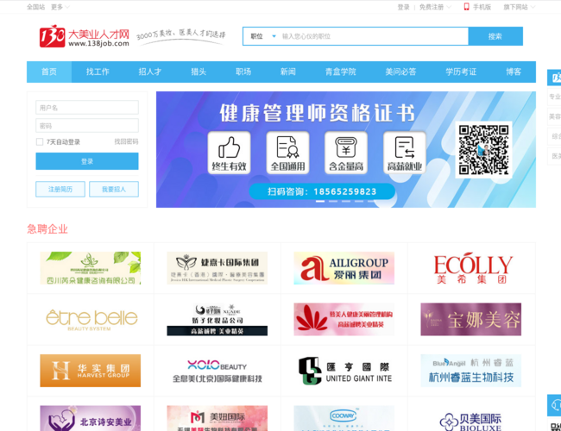Image resolution: width=561 pixels, height=431 pixels.
Task: Open the red lotus 高薪诚聘 company banner
Action: 344,319
